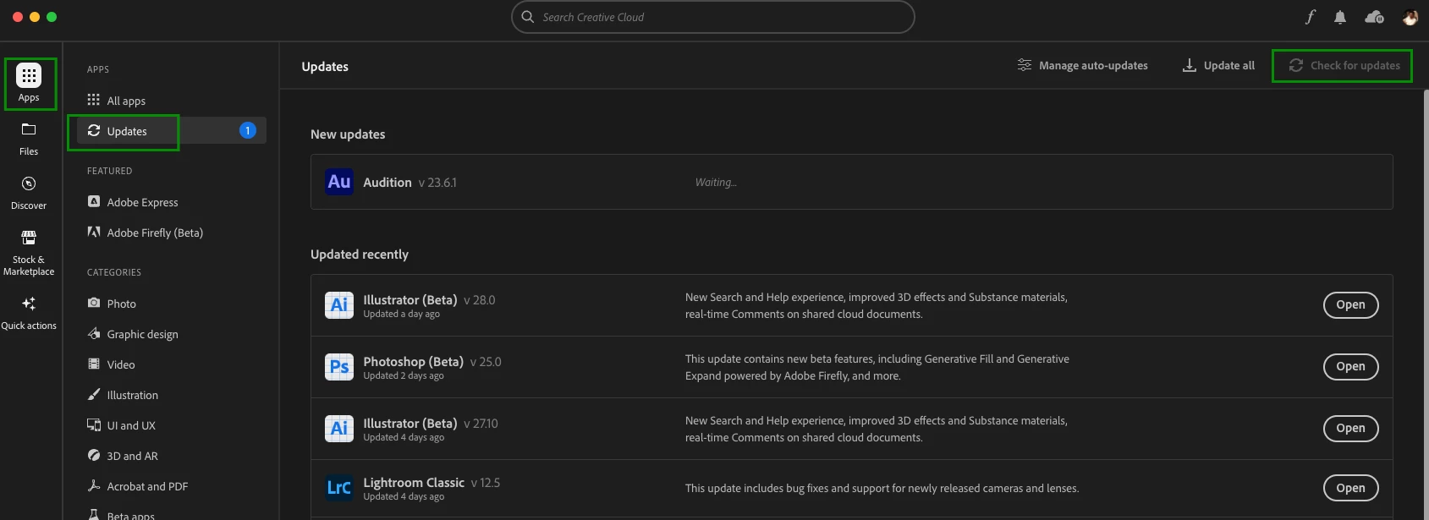Open Lightroom Classic v12.5
Screen dimensions: 1429x520
pyautogui.click(x=1350, y=488)
